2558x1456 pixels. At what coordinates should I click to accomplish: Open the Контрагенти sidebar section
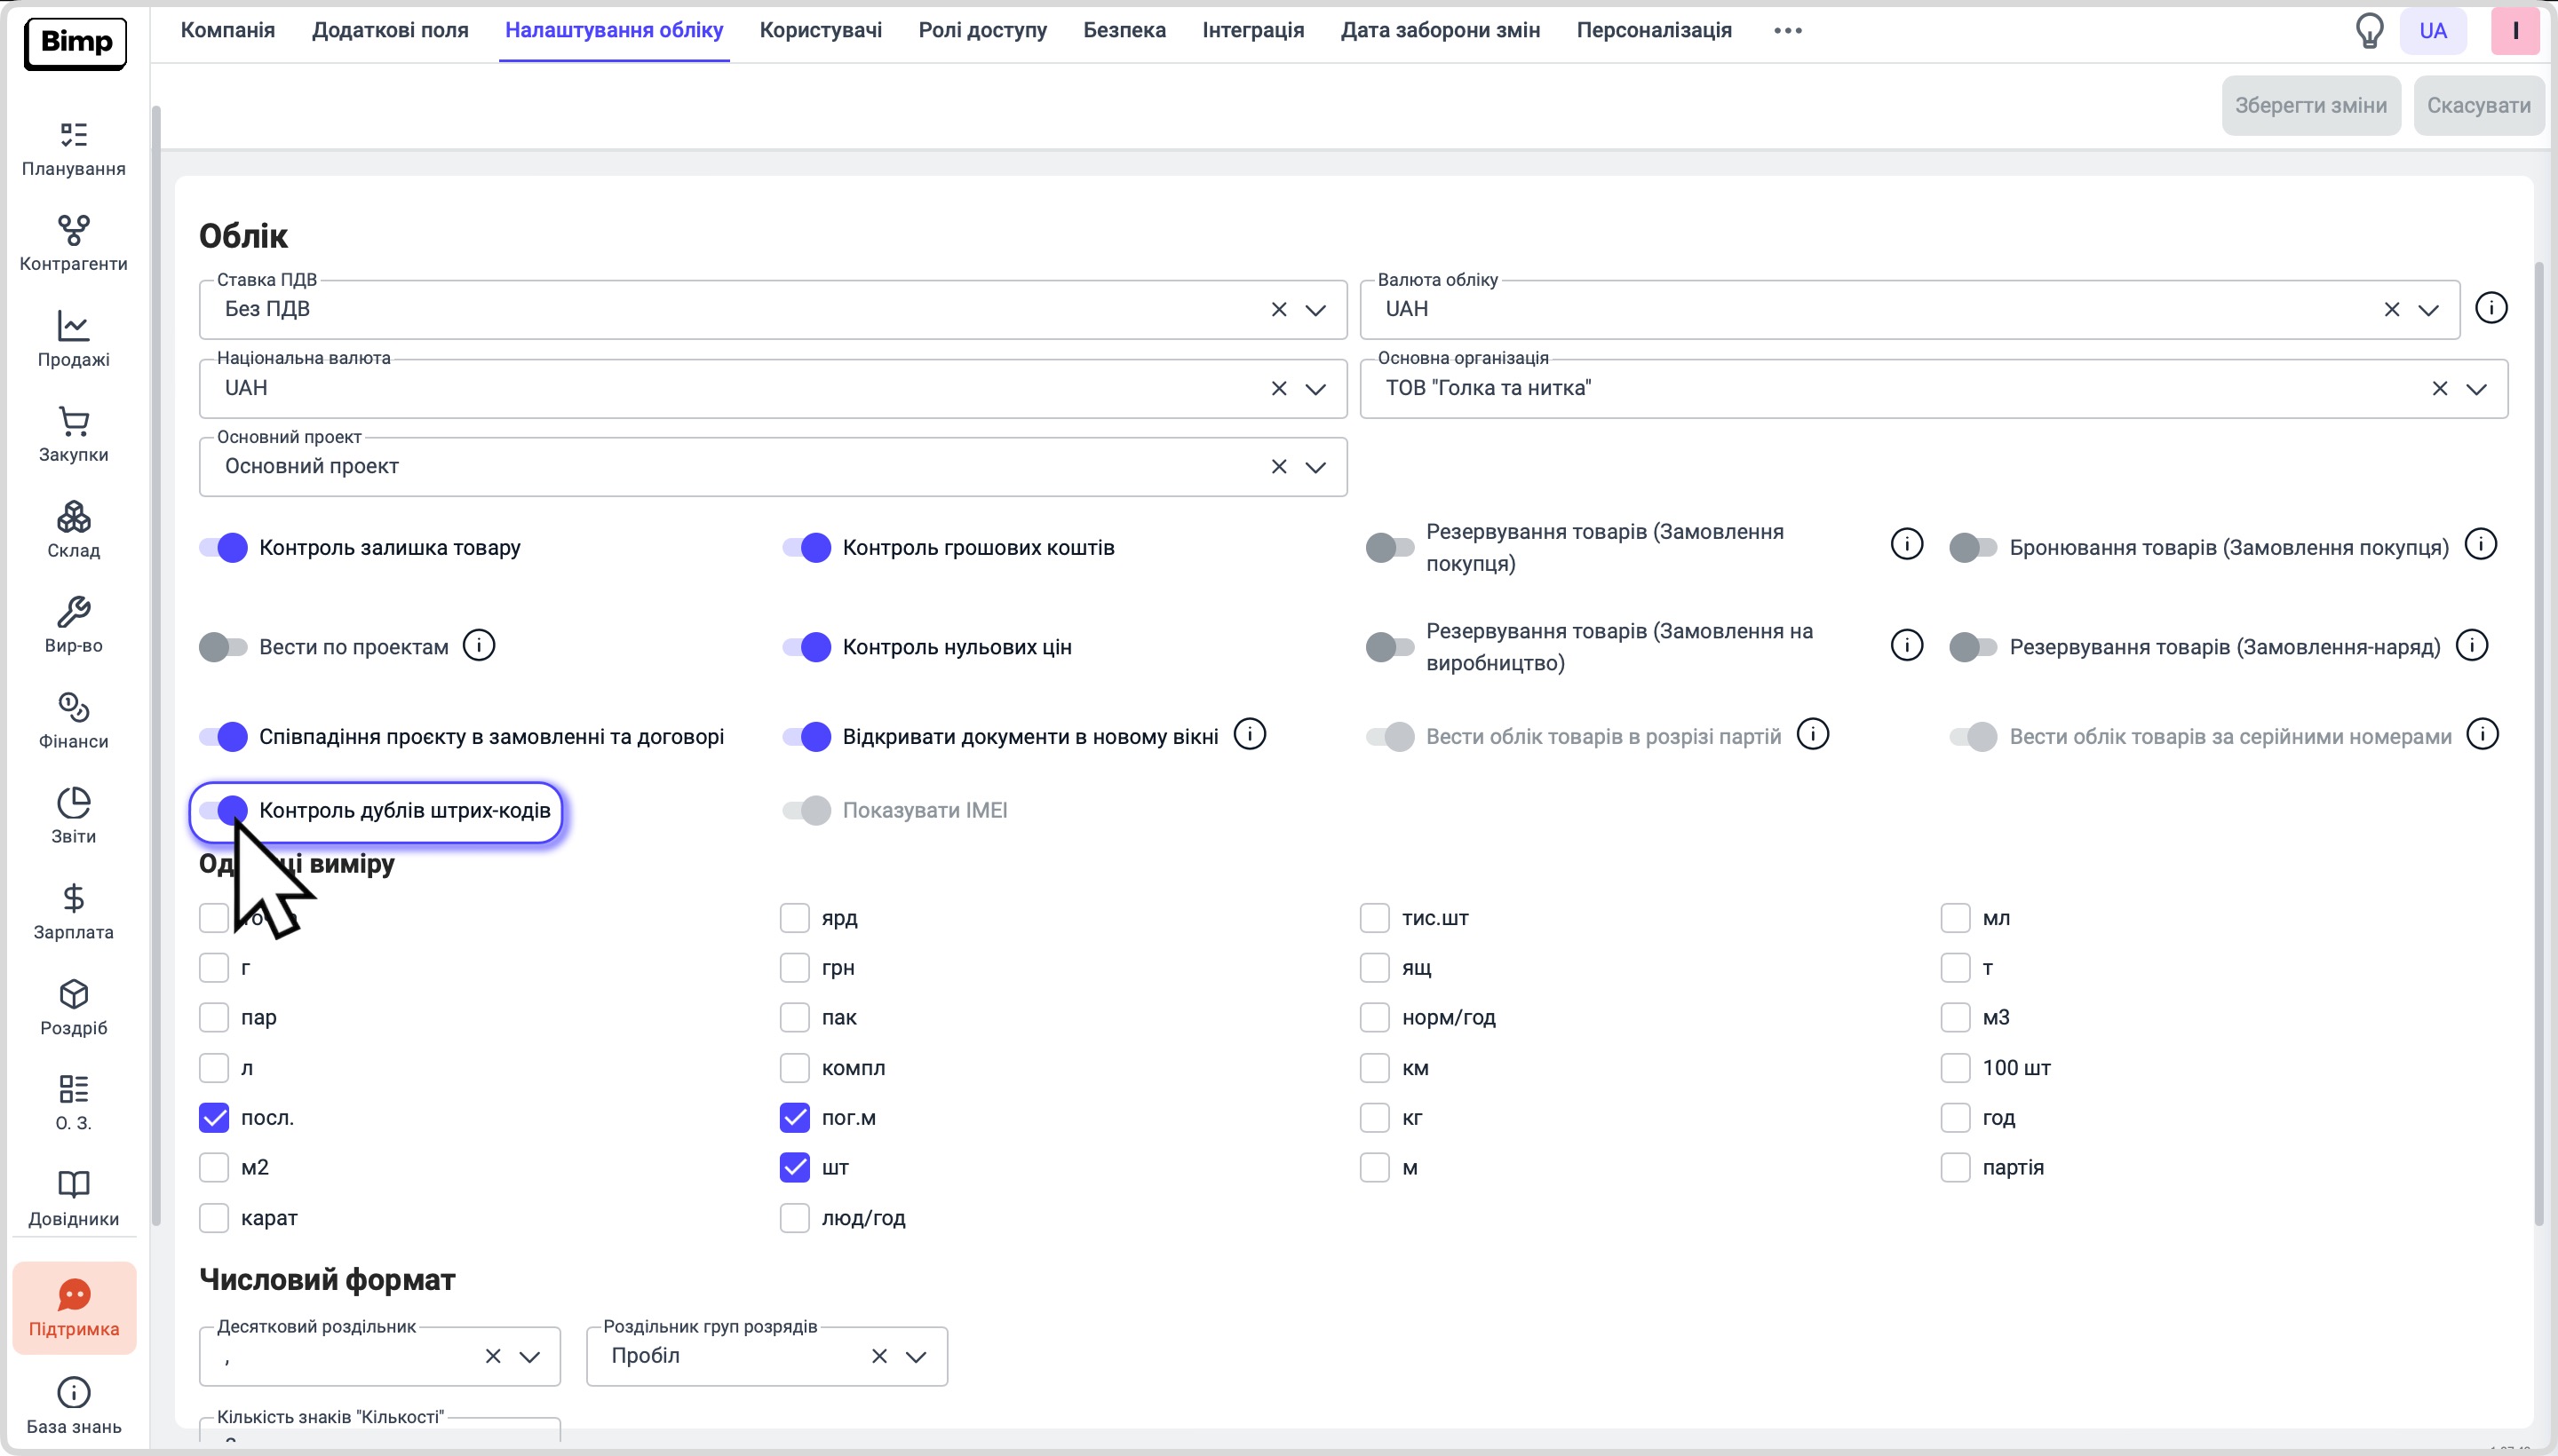[x=74, y=244]
